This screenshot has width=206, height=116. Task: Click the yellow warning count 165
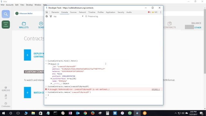click(154, 12)
